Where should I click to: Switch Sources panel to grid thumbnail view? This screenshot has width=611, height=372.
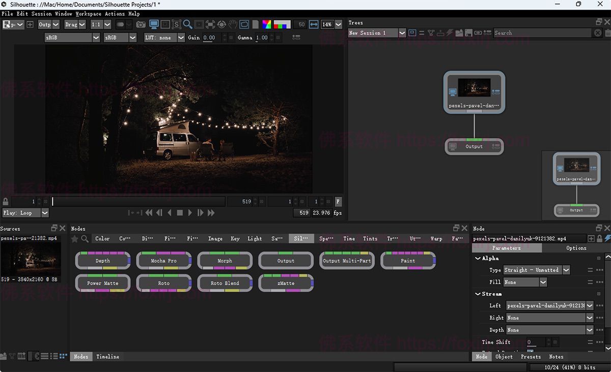64,356
